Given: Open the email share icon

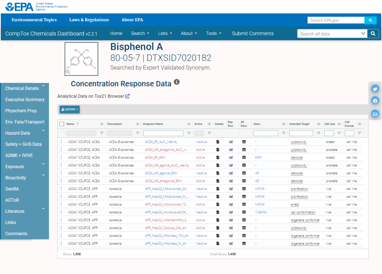Looking at the screenshot, I should pos(374,113).
